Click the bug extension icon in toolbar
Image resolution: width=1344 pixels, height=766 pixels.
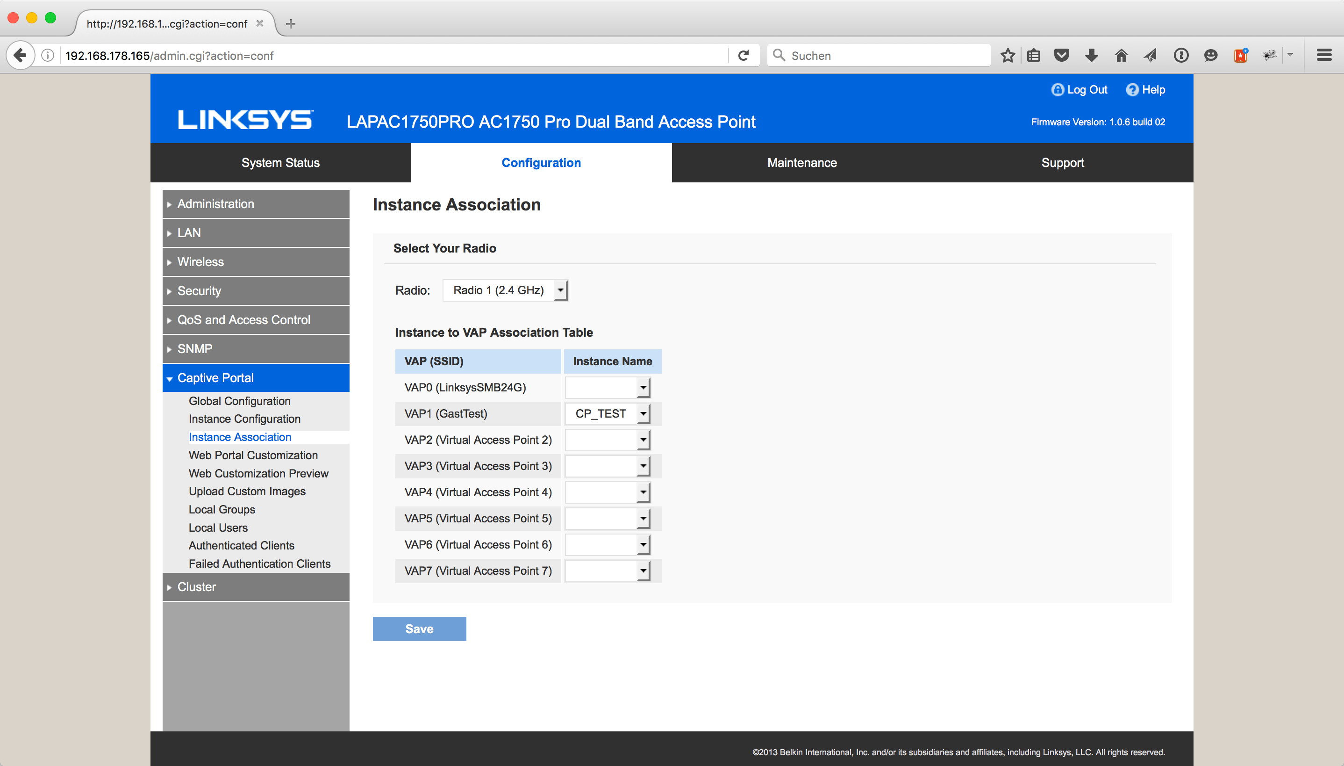(x=1269, y=55)
